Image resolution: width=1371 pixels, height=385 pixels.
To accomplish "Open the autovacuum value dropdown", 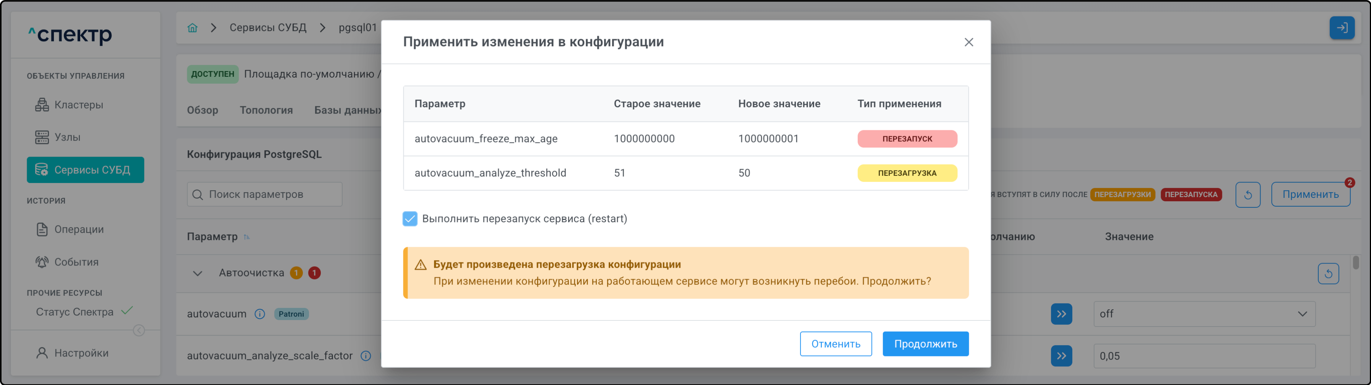I will click(1204, 314).
